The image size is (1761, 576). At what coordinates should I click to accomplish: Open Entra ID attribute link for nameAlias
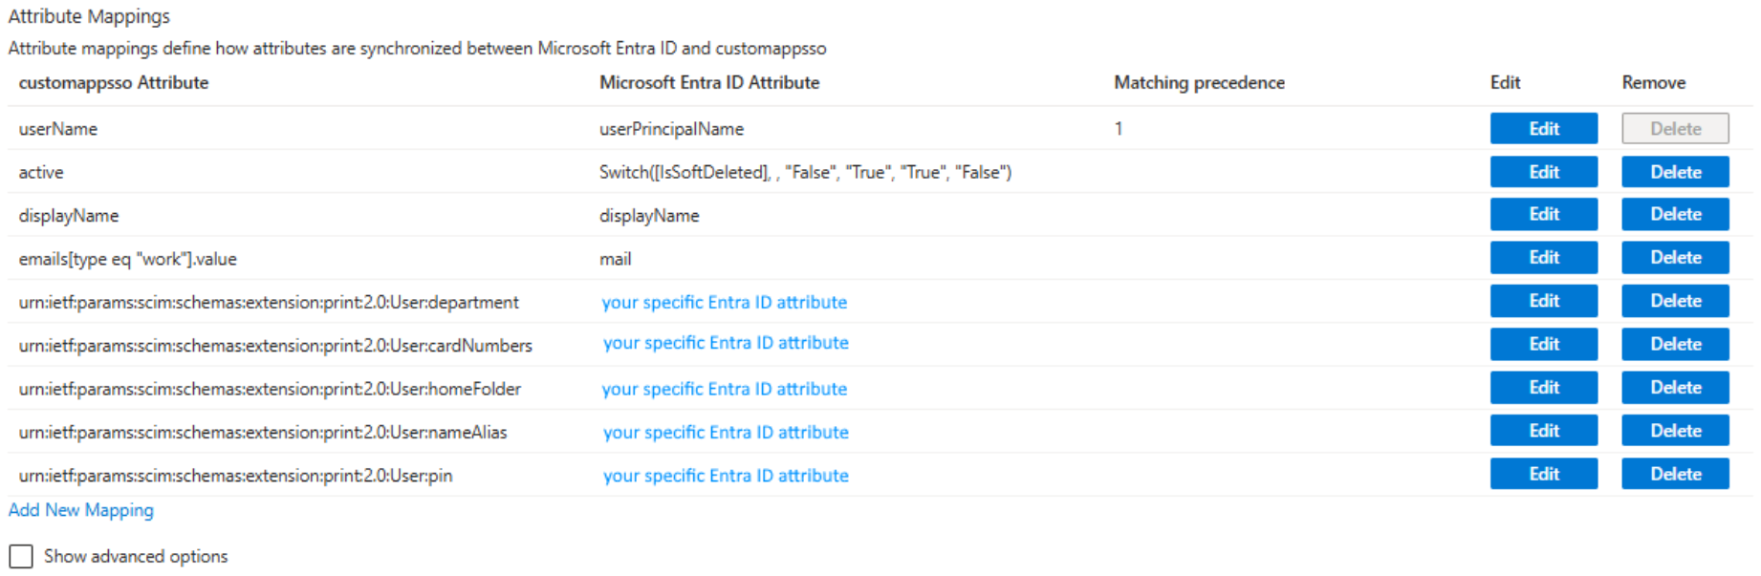[726, 432]
